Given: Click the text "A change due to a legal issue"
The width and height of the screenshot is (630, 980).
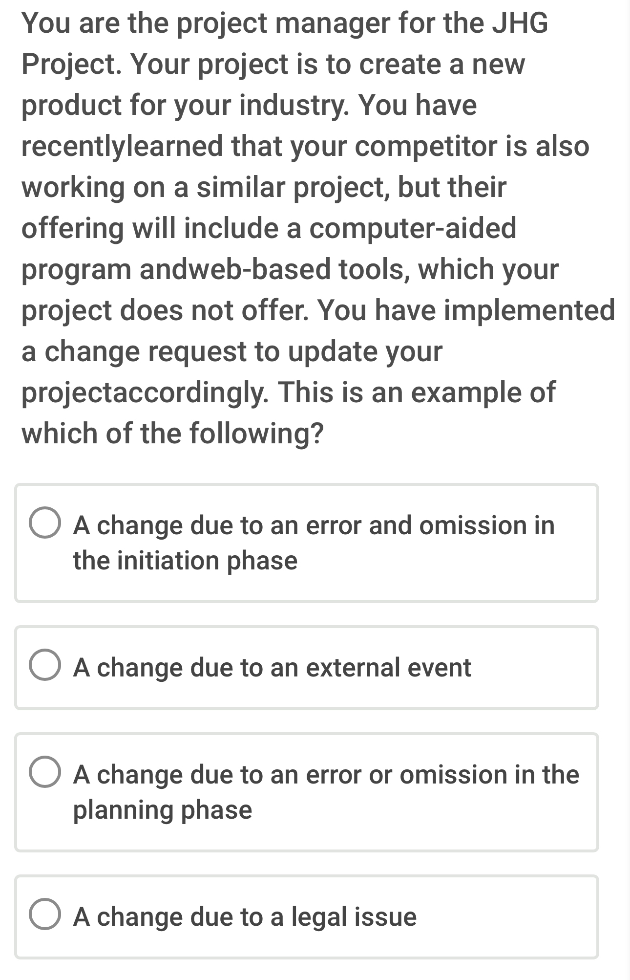Looking at the screenshot, I should point(245,916).
